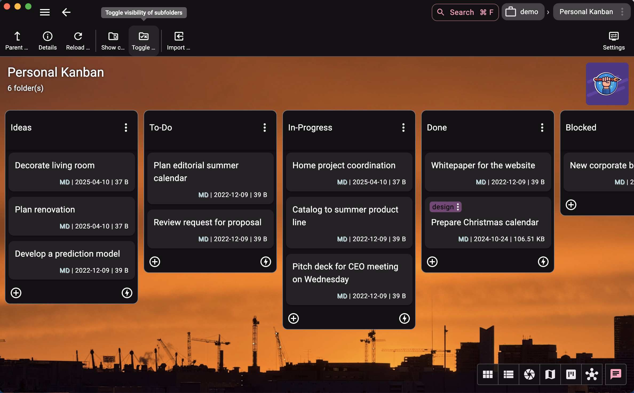Open Settings
Image resolution: width=634 pixels, height=393 pixels.
click(x=613, y=40)
